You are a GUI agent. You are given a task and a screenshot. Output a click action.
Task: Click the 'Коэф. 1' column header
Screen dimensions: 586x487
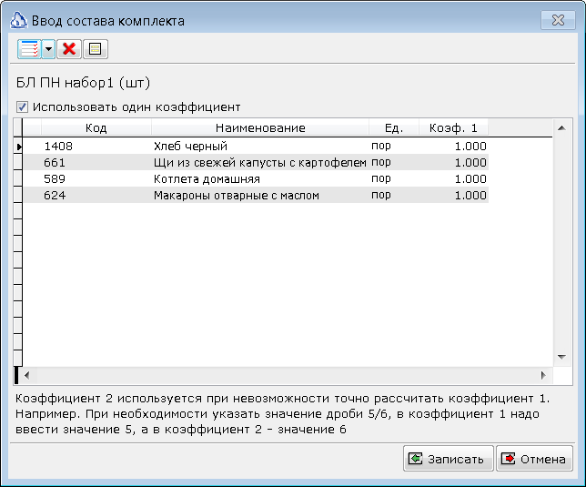click(453, 128)
